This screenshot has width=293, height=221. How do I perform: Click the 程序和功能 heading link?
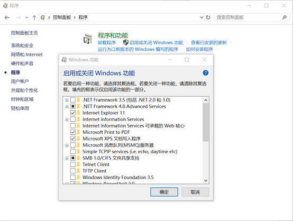click(113, 35)
